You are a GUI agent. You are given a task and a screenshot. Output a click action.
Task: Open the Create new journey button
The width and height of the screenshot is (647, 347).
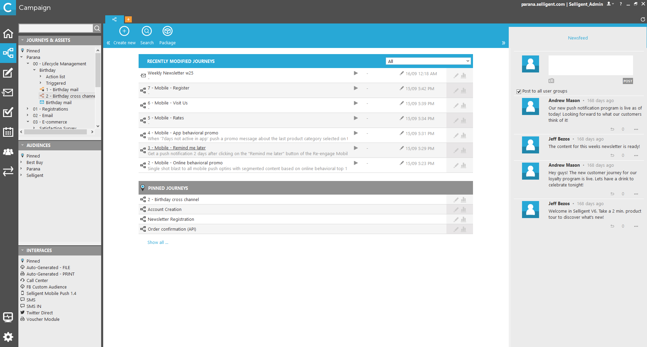tap(124, 32)
